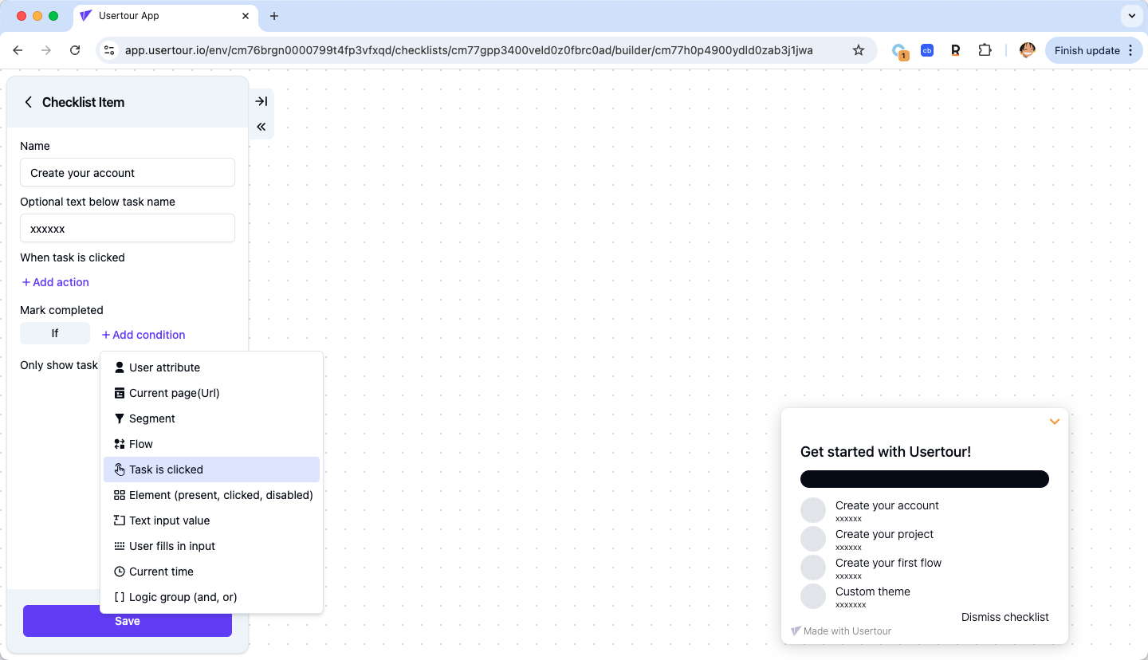Screen dimensions: 1148x660
Task: Select Text input value condition
Action: click(211, 521)
